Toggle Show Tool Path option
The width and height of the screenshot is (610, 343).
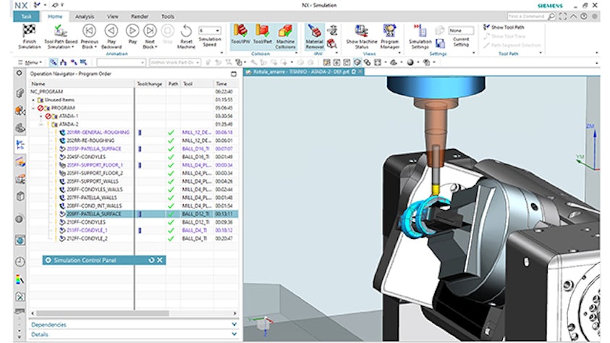pyautogui.click(x=504, y=27)
